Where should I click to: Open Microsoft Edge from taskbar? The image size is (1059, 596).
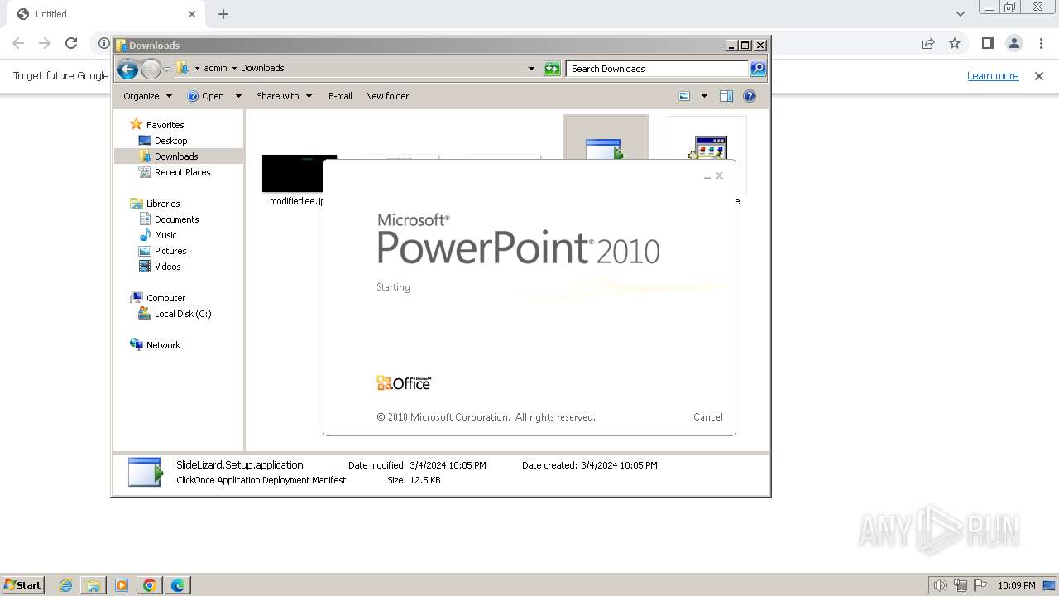178,585
